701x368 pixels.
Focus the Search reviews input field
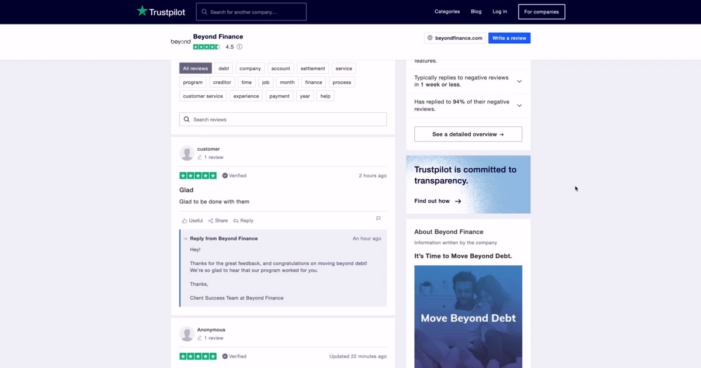tap(283, 119)
